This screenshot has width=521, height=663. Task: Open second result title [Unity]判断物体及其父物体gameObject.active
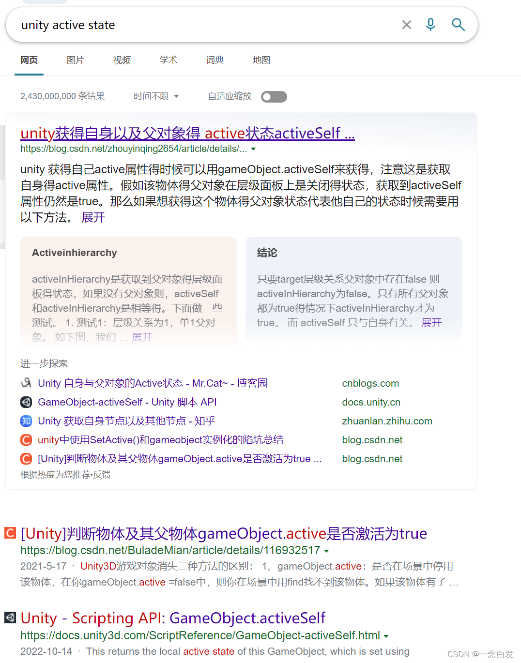[224, 533]
